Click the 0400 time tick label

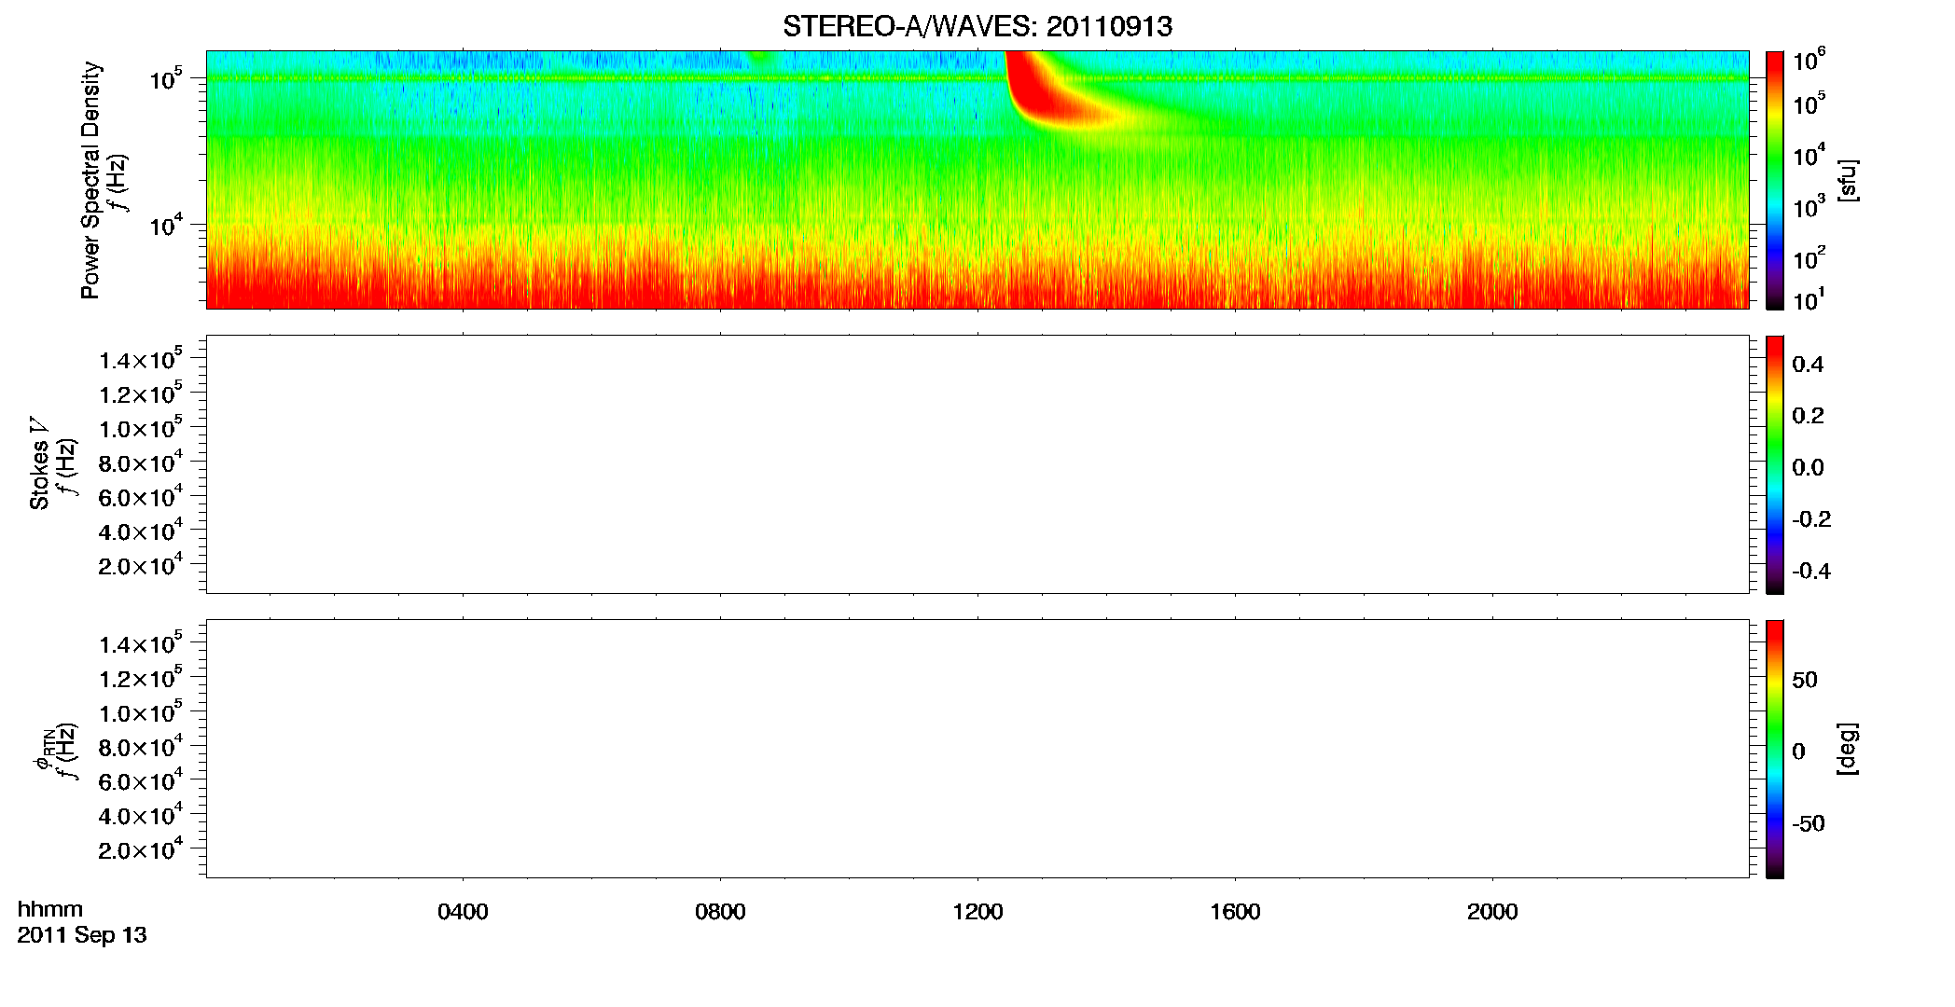point(463,912)
